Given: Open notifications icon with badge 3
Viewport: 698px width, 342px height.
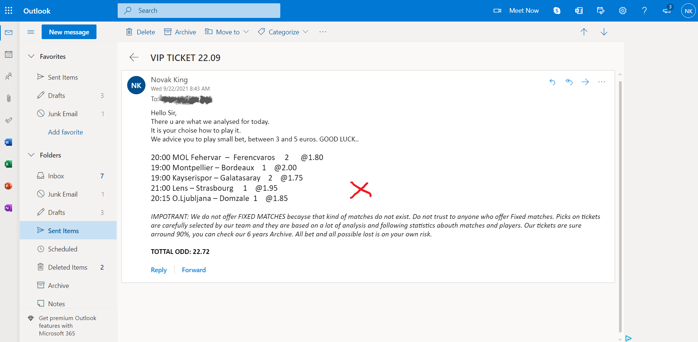Looking at the screenshot, I should pyautogui.click(x=667, y=10).
